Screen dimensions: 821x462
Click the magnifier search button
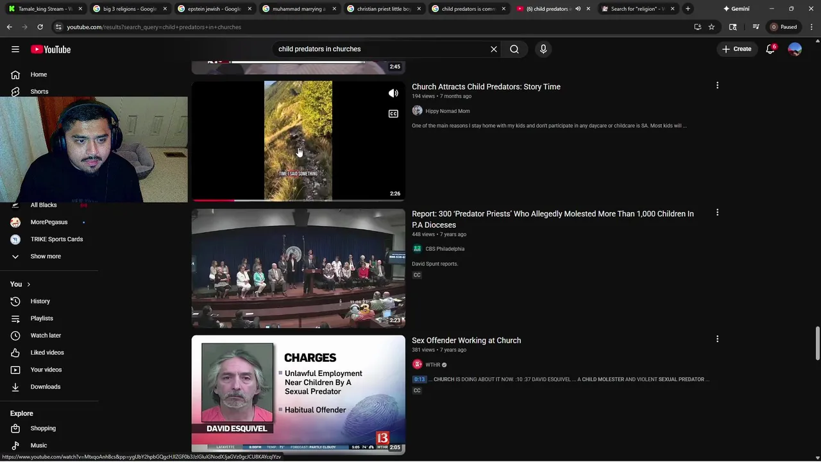pyautogui.click(x=514, y=49)
